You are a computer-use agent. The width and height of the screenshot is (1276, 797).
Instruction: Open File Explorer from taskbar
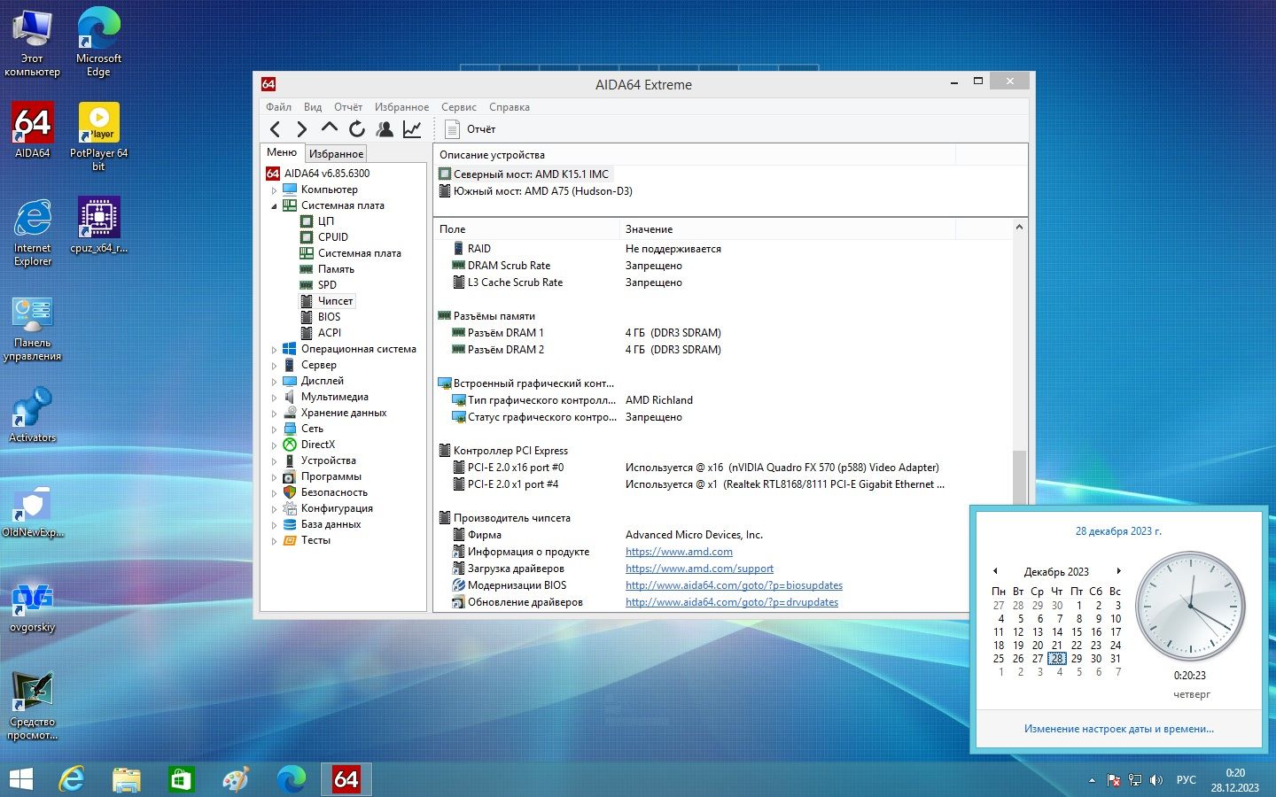127,779
